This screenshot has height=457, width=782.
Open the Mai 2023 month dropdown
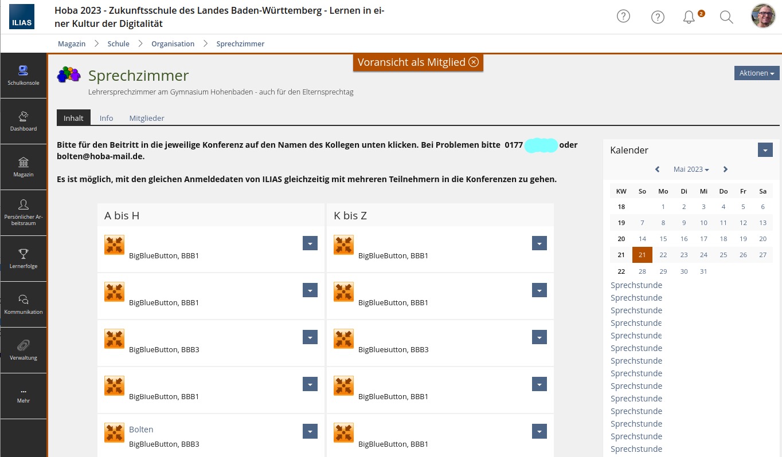click(691, 170)
